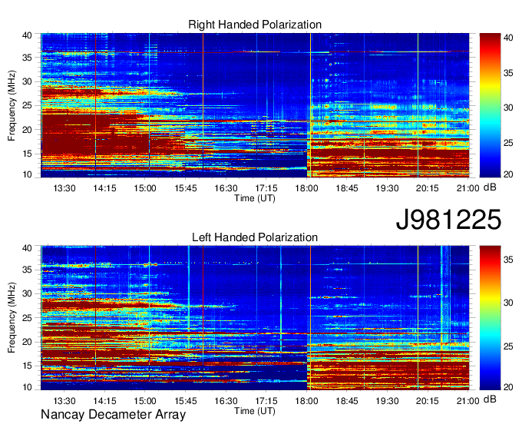Click the left-handed spectrogram plot area

255,318
